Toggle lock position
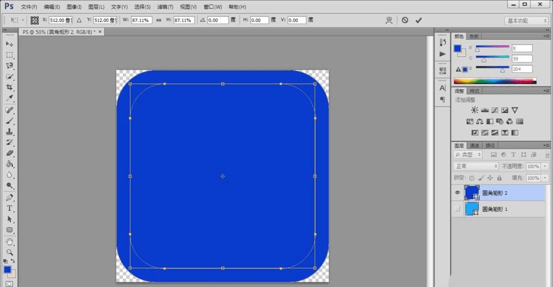 click(490, 178)
